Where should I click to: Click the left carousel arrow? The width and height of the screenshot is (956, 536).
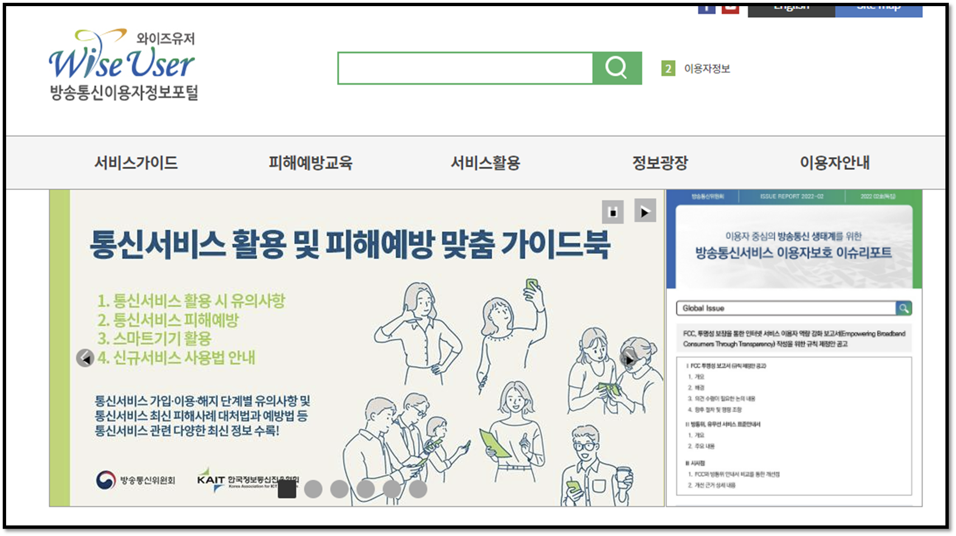coord(84,358)
